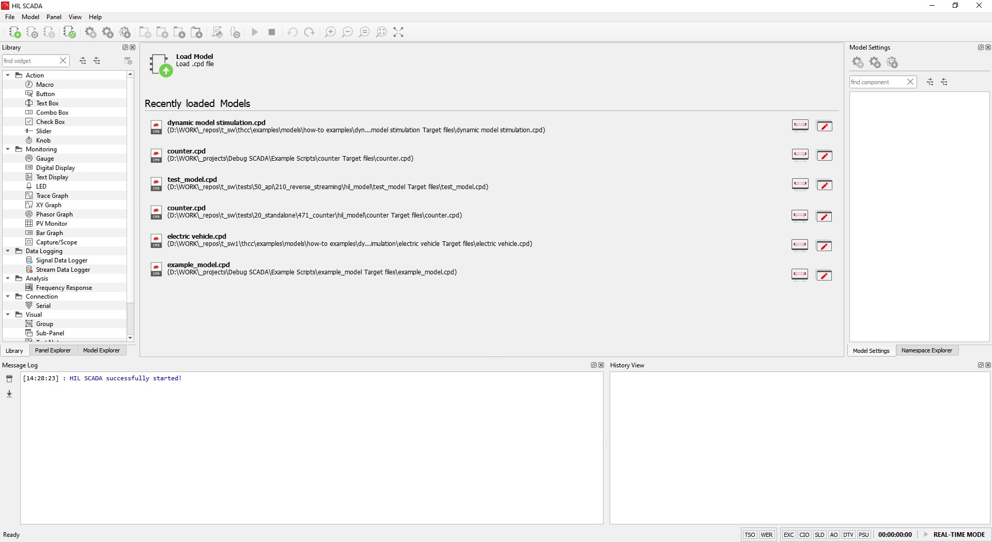Switch to the Model Explorer tab
The width and height of the screenshot is (992, 542).
(101, 350)
